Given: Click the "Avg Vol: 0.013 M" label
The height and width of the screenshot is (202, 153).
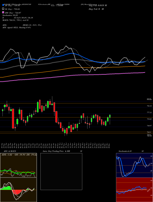Looking at the screenshot, I should (98, 5).
